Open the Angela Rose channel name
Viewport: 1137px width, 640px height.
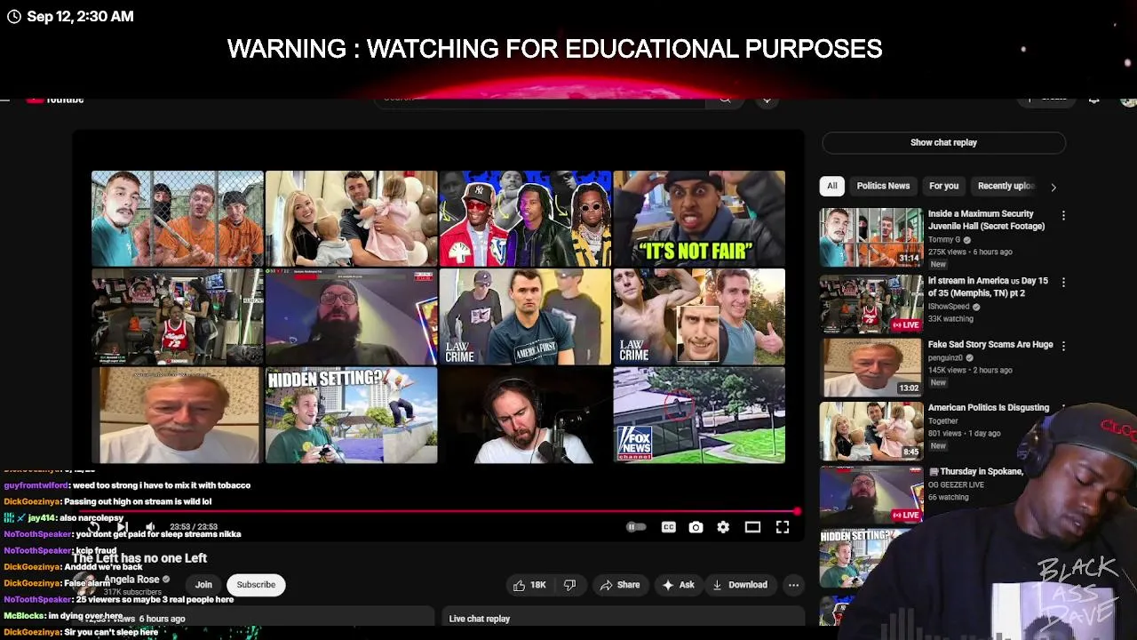coord(131,580)
